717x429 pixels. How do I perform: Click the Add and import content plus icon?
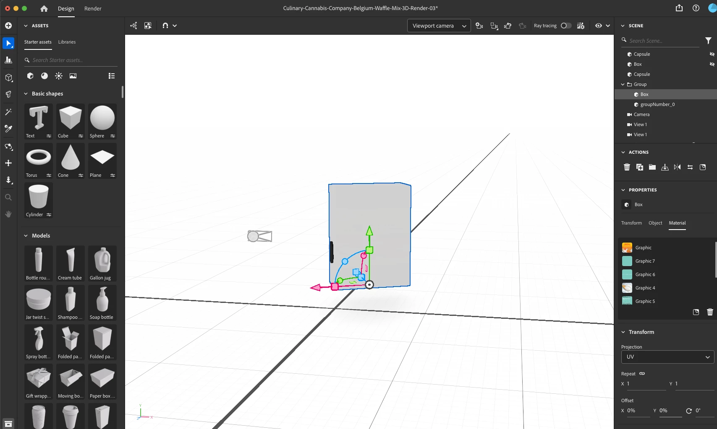(8, 26)
